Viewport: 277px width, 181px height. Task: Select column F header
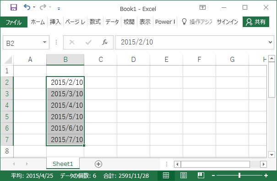tap(199, 60)
